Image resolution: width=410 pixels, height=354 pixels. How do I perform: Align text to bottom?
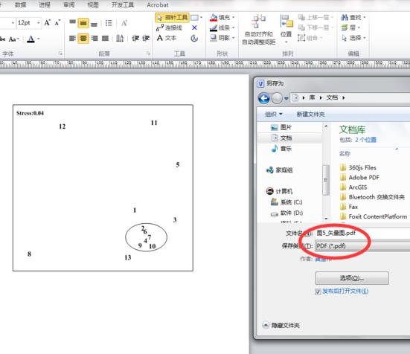coord(95,24)
